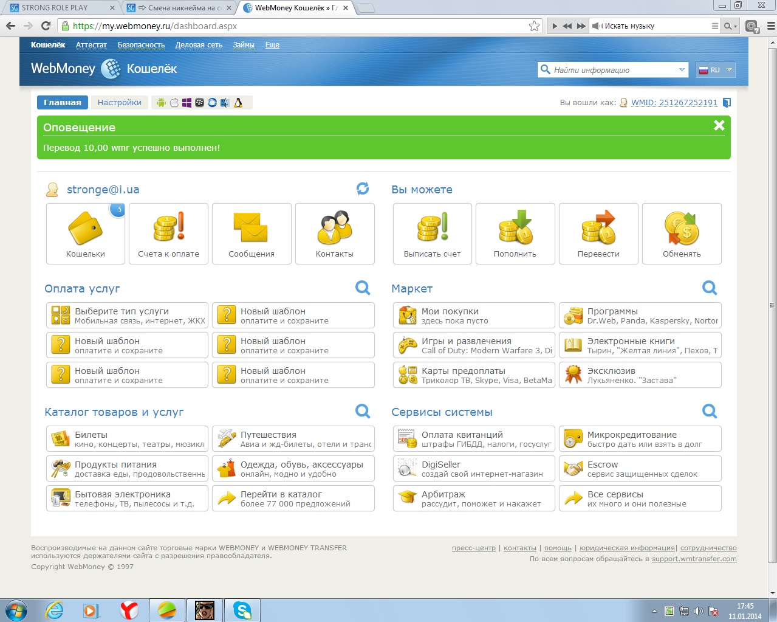Click пресс-центр footer link
The height and width of the screenshot is (622, 777).
click(x=474, y=548)
